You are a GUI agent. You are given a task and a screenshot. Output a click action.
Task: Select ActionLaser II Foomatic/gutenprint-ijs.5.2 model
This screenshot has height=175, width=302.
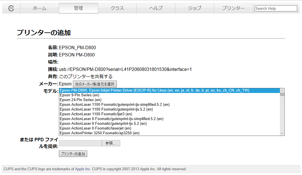(x=170, y=124)
